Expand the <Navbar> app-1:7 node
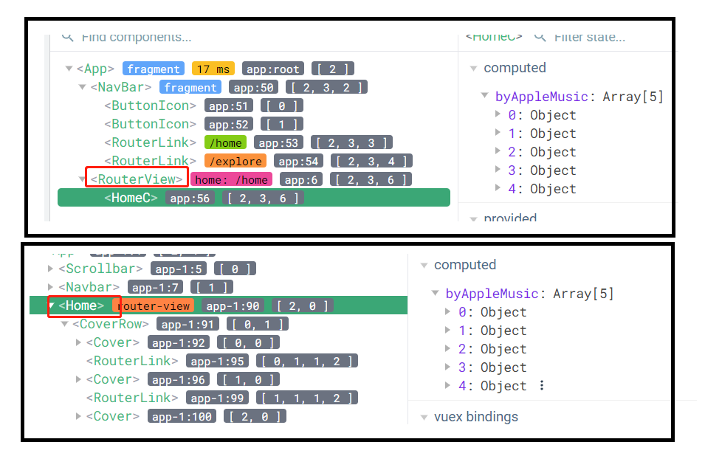Image resolution: width=705 pixels, height=456 pixels. click(x=51, y=287)
